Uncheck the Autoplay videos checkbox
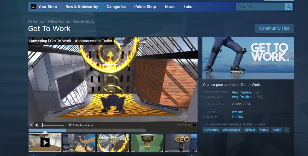Image resolution: width=308 pixels, height=156 pixels. [x=70, y=125]
